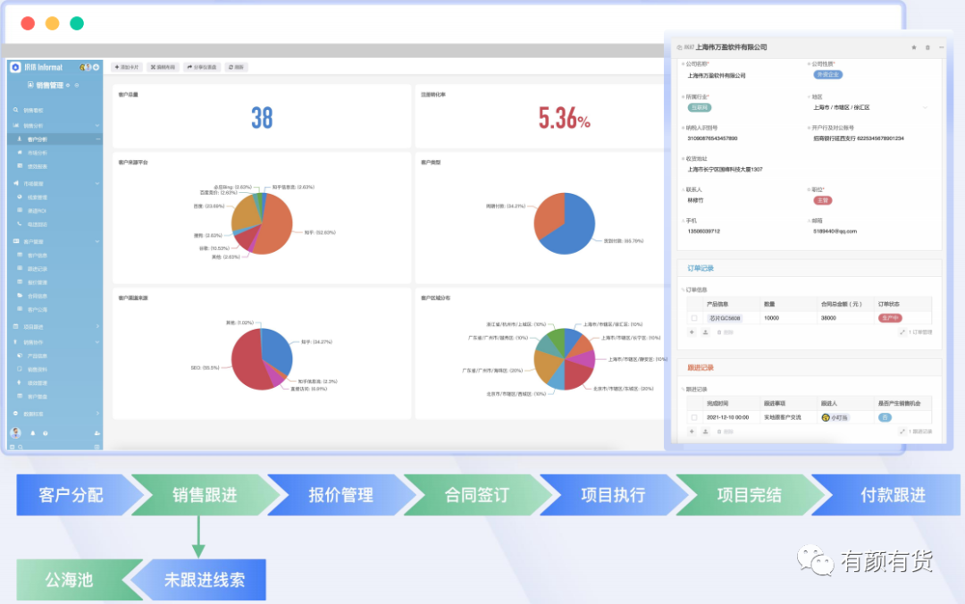Click the upload icon under 跟进记录 table
The height and width of the screenshot is (604, 965).
coord(705,432)
